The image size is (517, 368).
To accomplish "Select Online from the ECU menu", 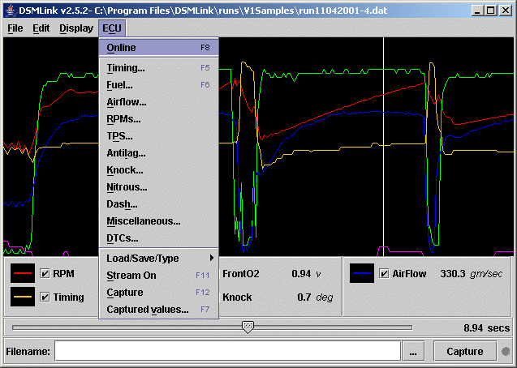I will (x=122, y=48).
